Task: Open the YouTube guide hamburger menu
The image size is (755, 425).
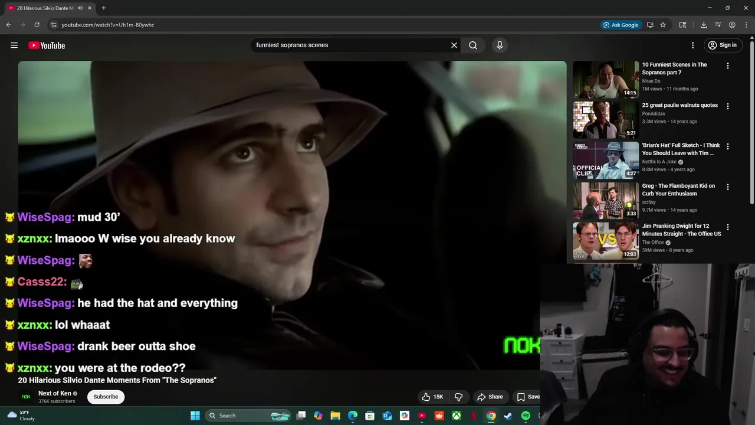Action: point(14,45)
